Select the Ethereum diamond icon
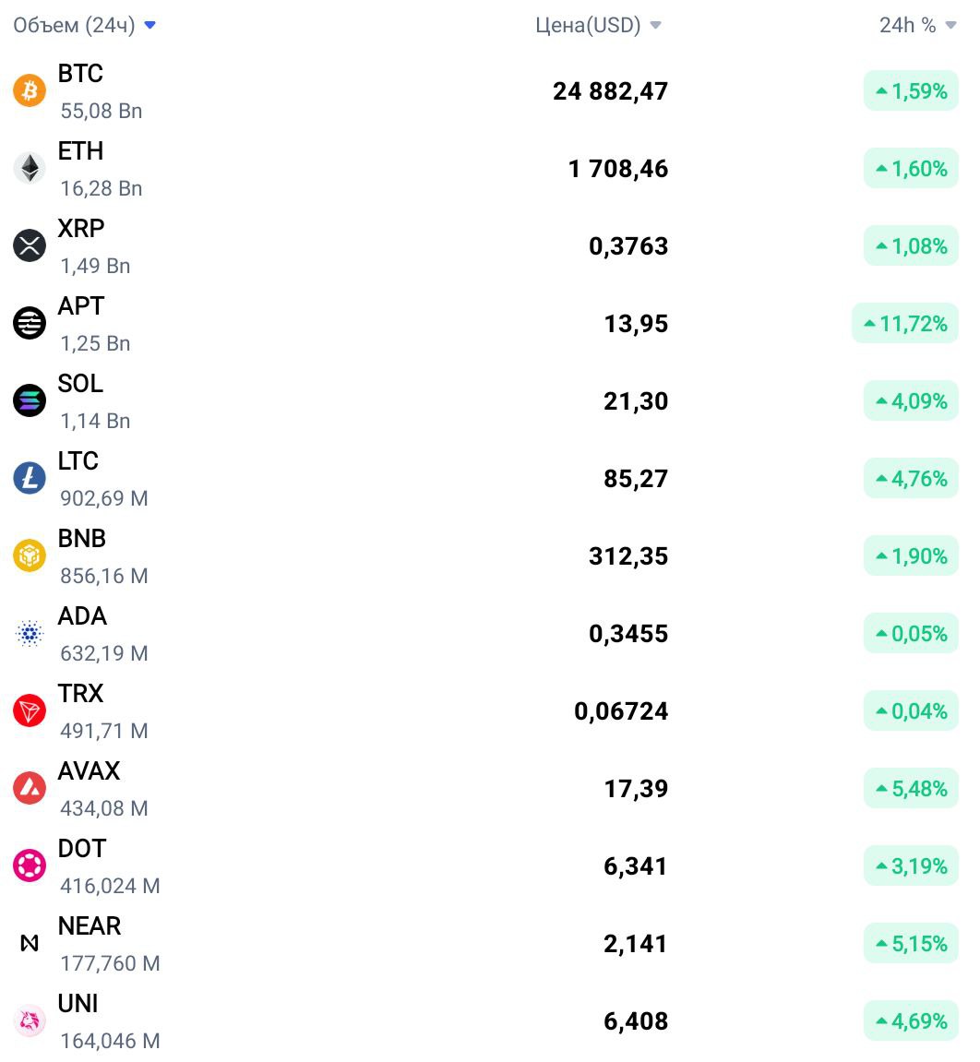 click(x=30, y=168)
